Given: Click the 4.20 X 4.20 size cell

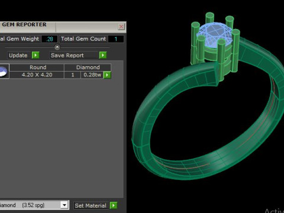Looking at the screenshot, I should 37,75.
